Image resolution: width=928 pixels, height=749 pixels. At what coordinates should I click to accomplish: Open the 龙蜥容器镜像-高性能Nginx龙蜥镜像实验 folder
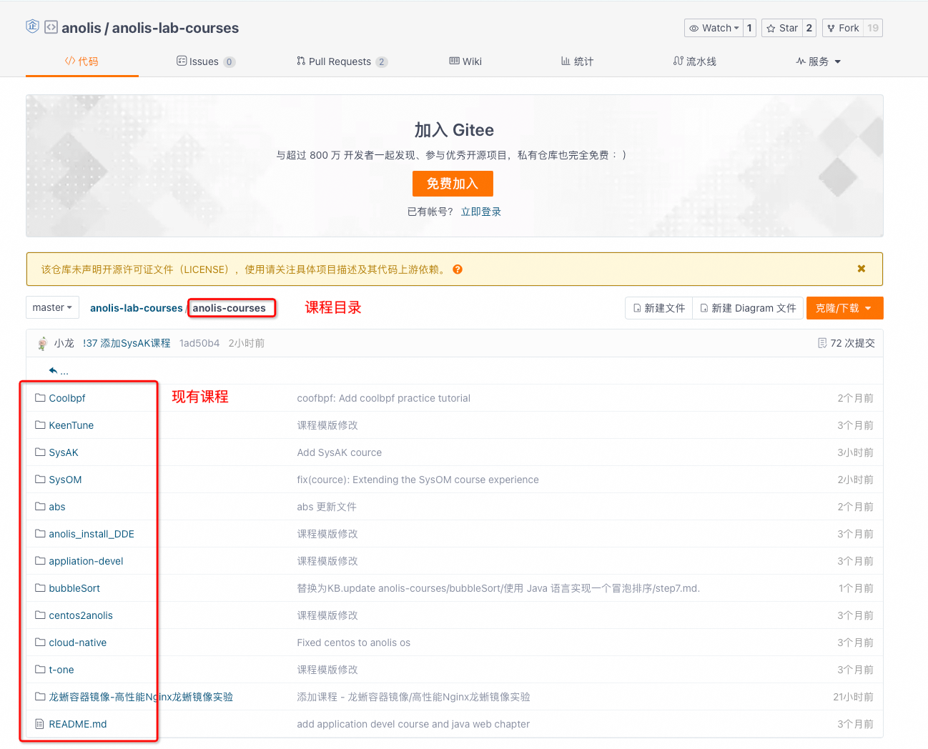pos(141,697)
